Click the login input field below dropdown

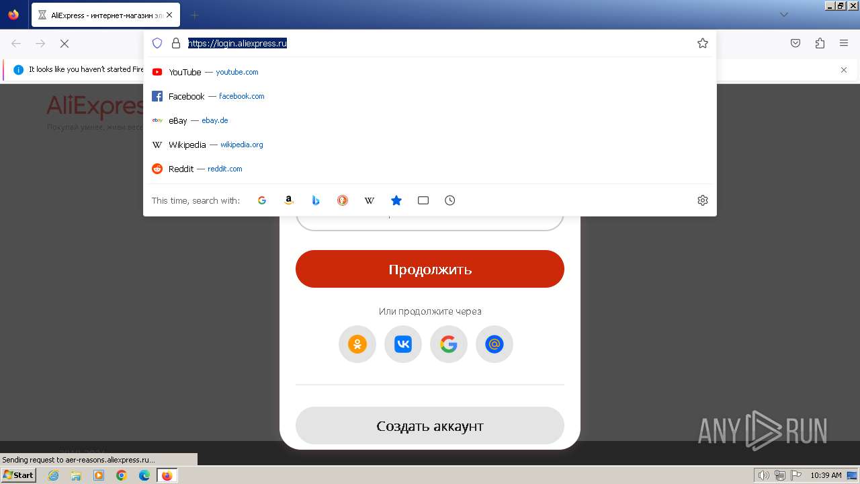[x=430, y=223]
